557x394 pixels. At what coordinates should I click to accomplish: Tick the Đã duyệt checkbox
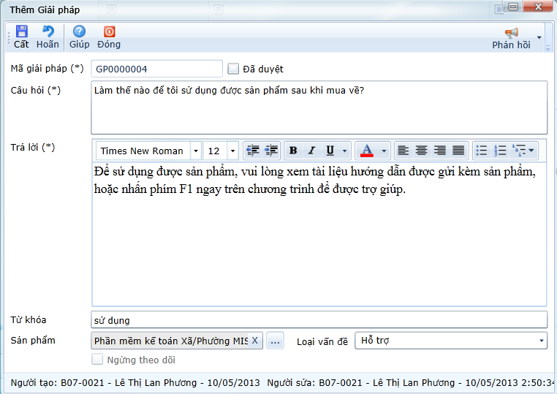coord(234,69)
